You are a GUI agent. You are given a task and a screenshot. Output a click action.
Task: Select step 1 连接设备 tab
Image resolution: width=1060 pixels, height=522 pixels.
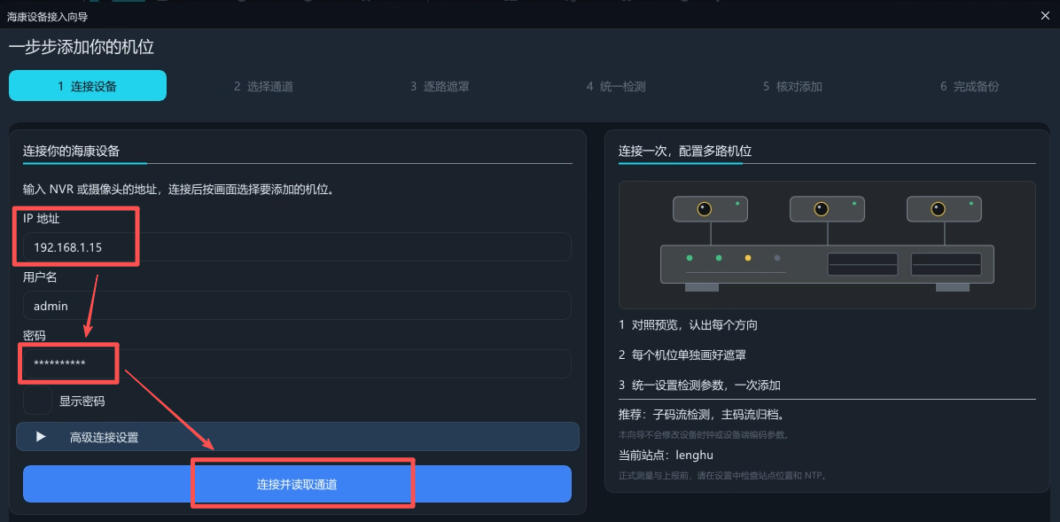coord(87,86)
